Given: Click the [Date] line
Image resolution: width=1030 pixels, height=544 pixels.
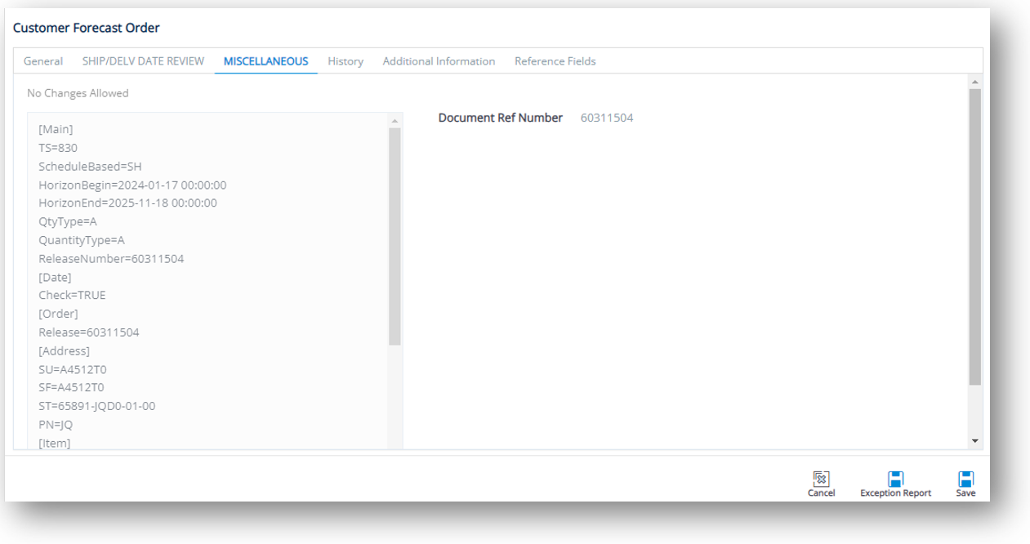Looking at the screenshot, I should coord(55,278).
